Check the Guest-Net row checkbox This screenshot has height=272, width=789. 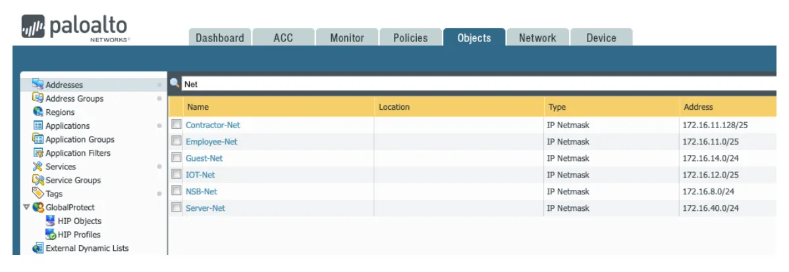(176, 158)
